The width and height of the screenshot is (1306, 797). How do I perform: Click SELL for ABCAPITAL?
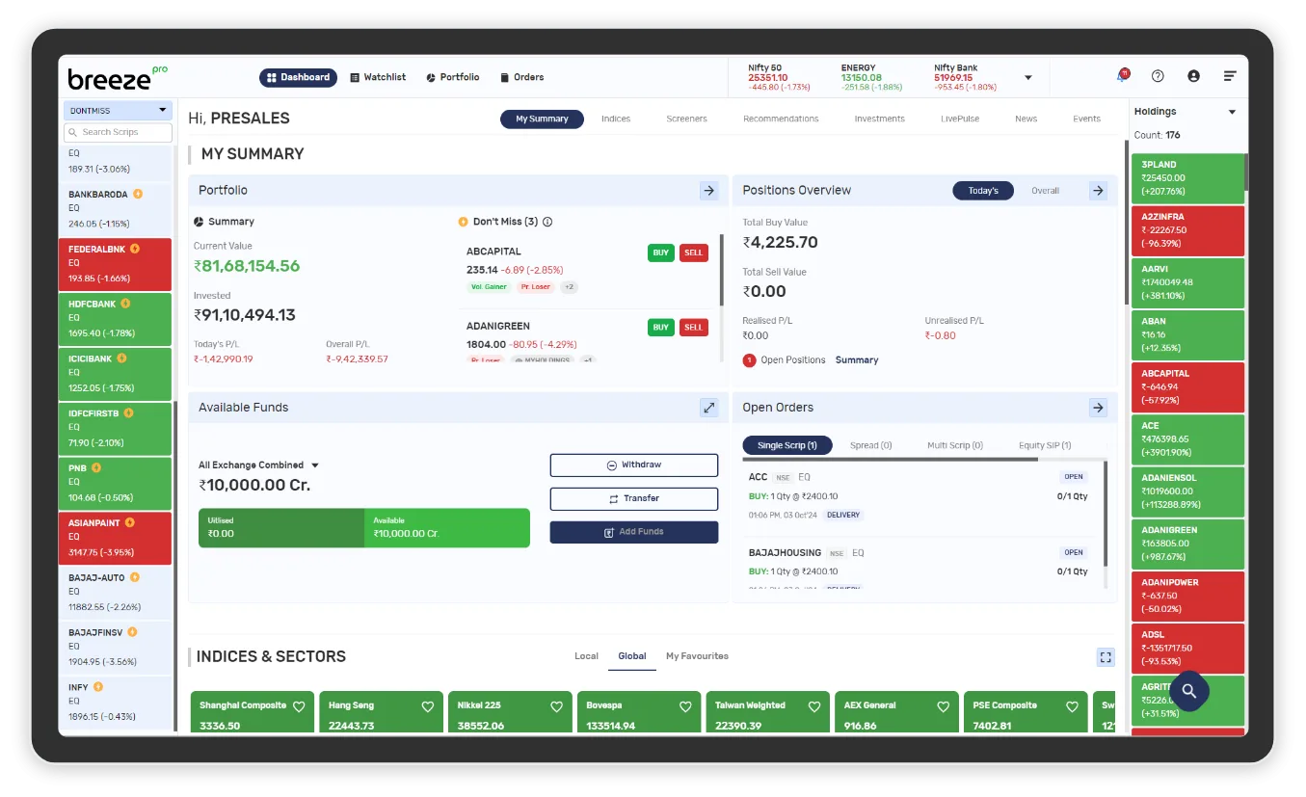tap(694, 252)
